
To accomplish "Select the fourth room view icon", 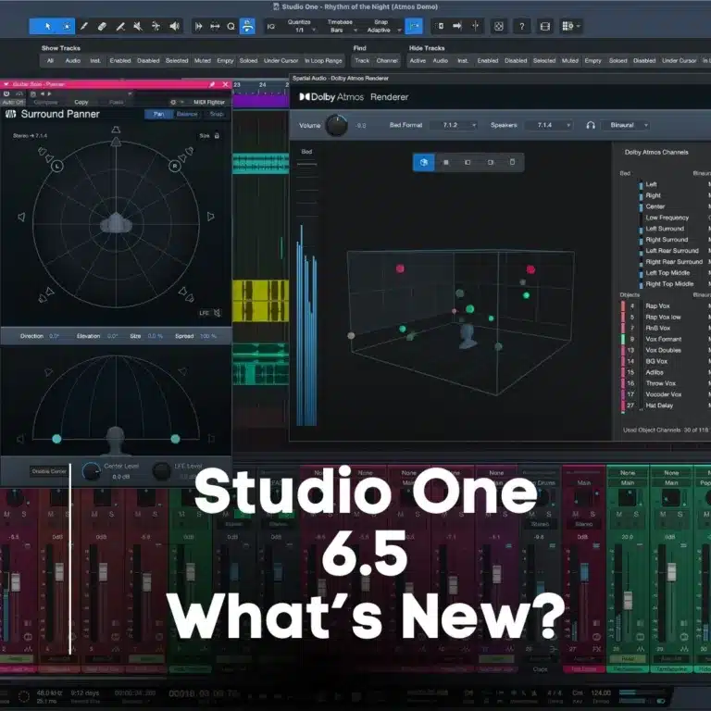I will (x=490, y=162).
